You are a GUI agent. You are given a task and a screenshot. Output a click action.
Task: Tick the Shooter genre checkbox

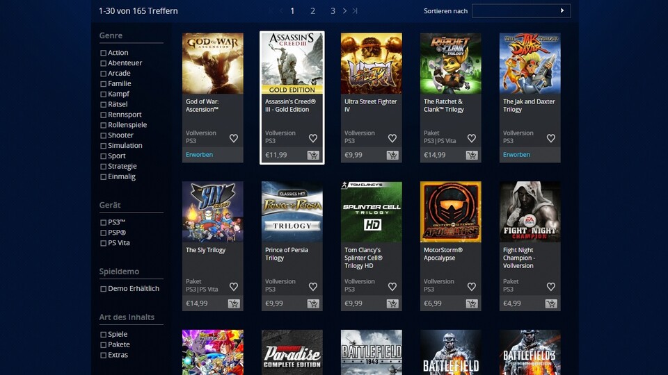[x=103, y=135]
